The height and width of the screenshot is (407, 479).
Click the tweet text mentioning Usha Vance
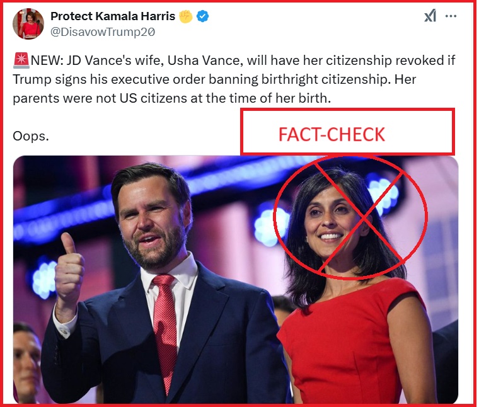tap(234, 60)
